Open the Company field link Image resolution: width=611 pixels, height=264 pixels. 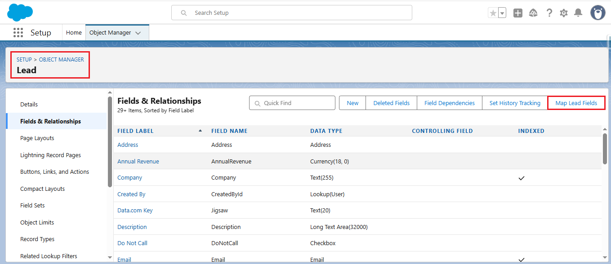click(x=129, y=177)
